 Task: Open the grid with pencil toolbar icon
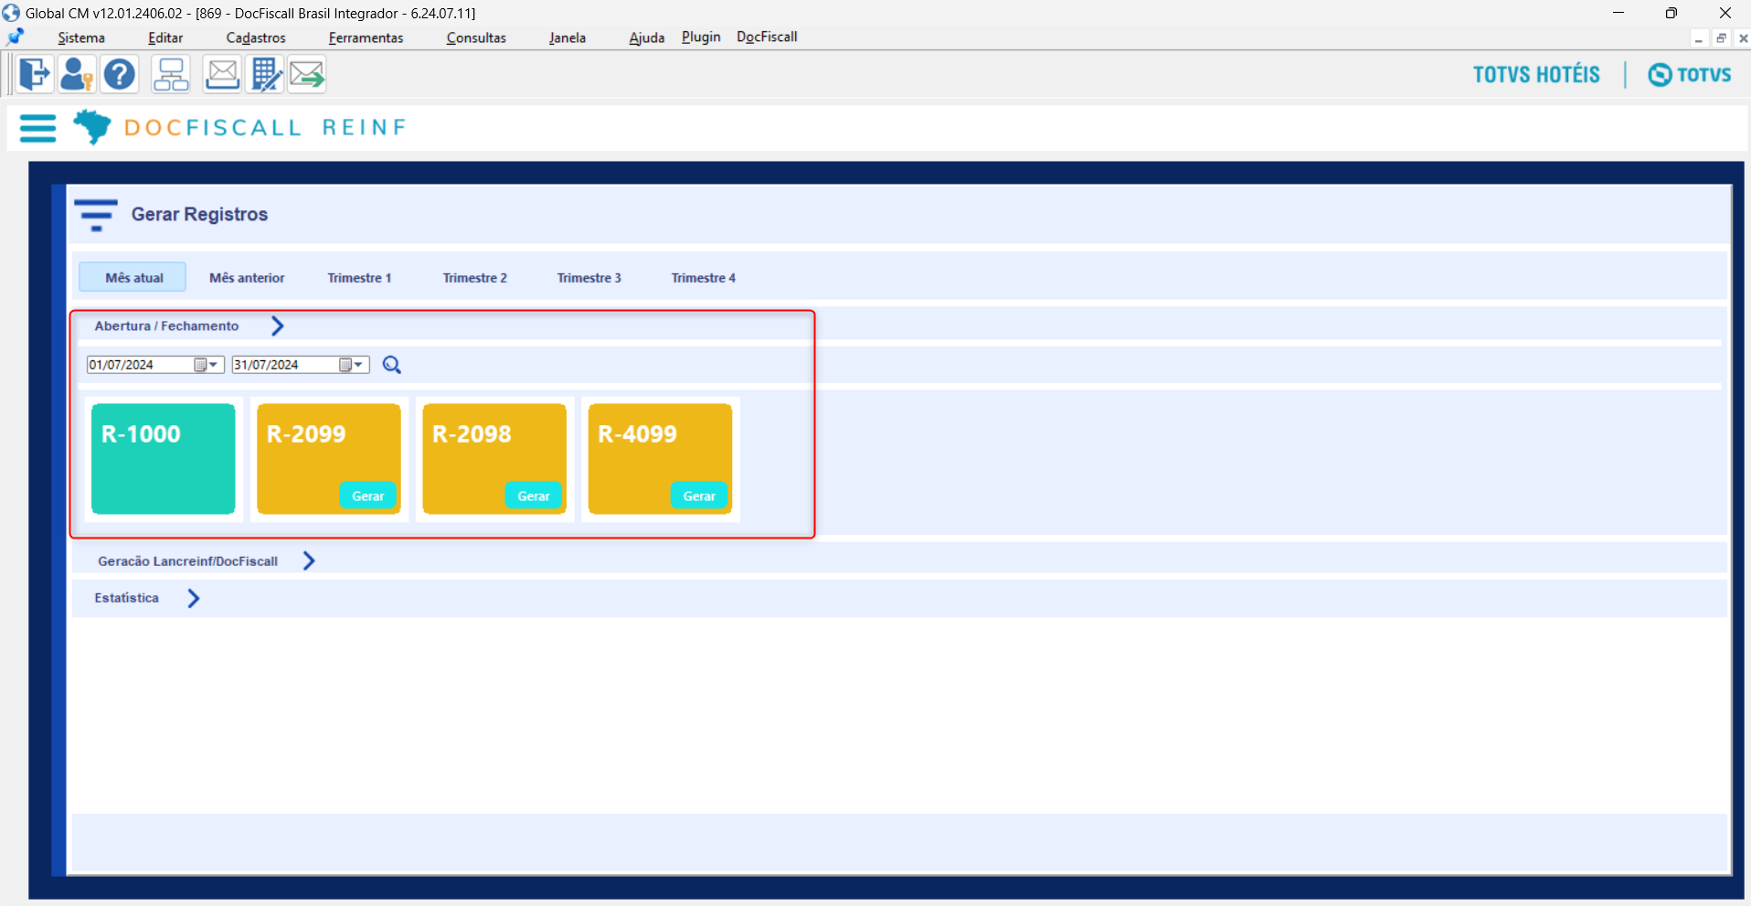[x=266, y=74]
